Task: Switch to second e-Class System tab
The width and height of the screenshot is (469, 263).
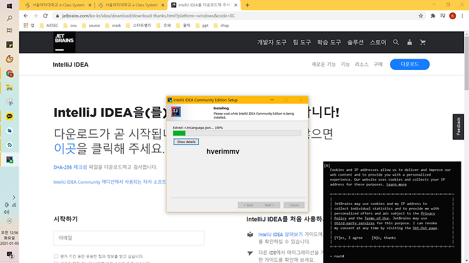Action: click(x=131, y=5)
